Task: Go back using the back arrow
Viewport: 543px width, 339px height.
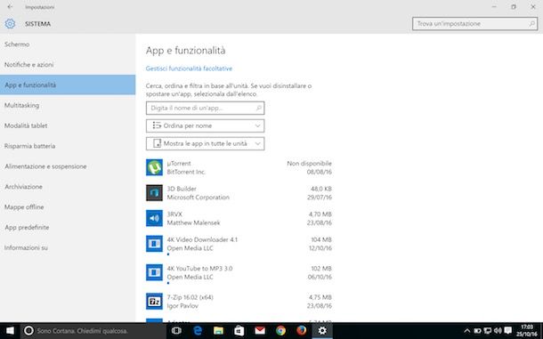Action: tap(10, 6)
